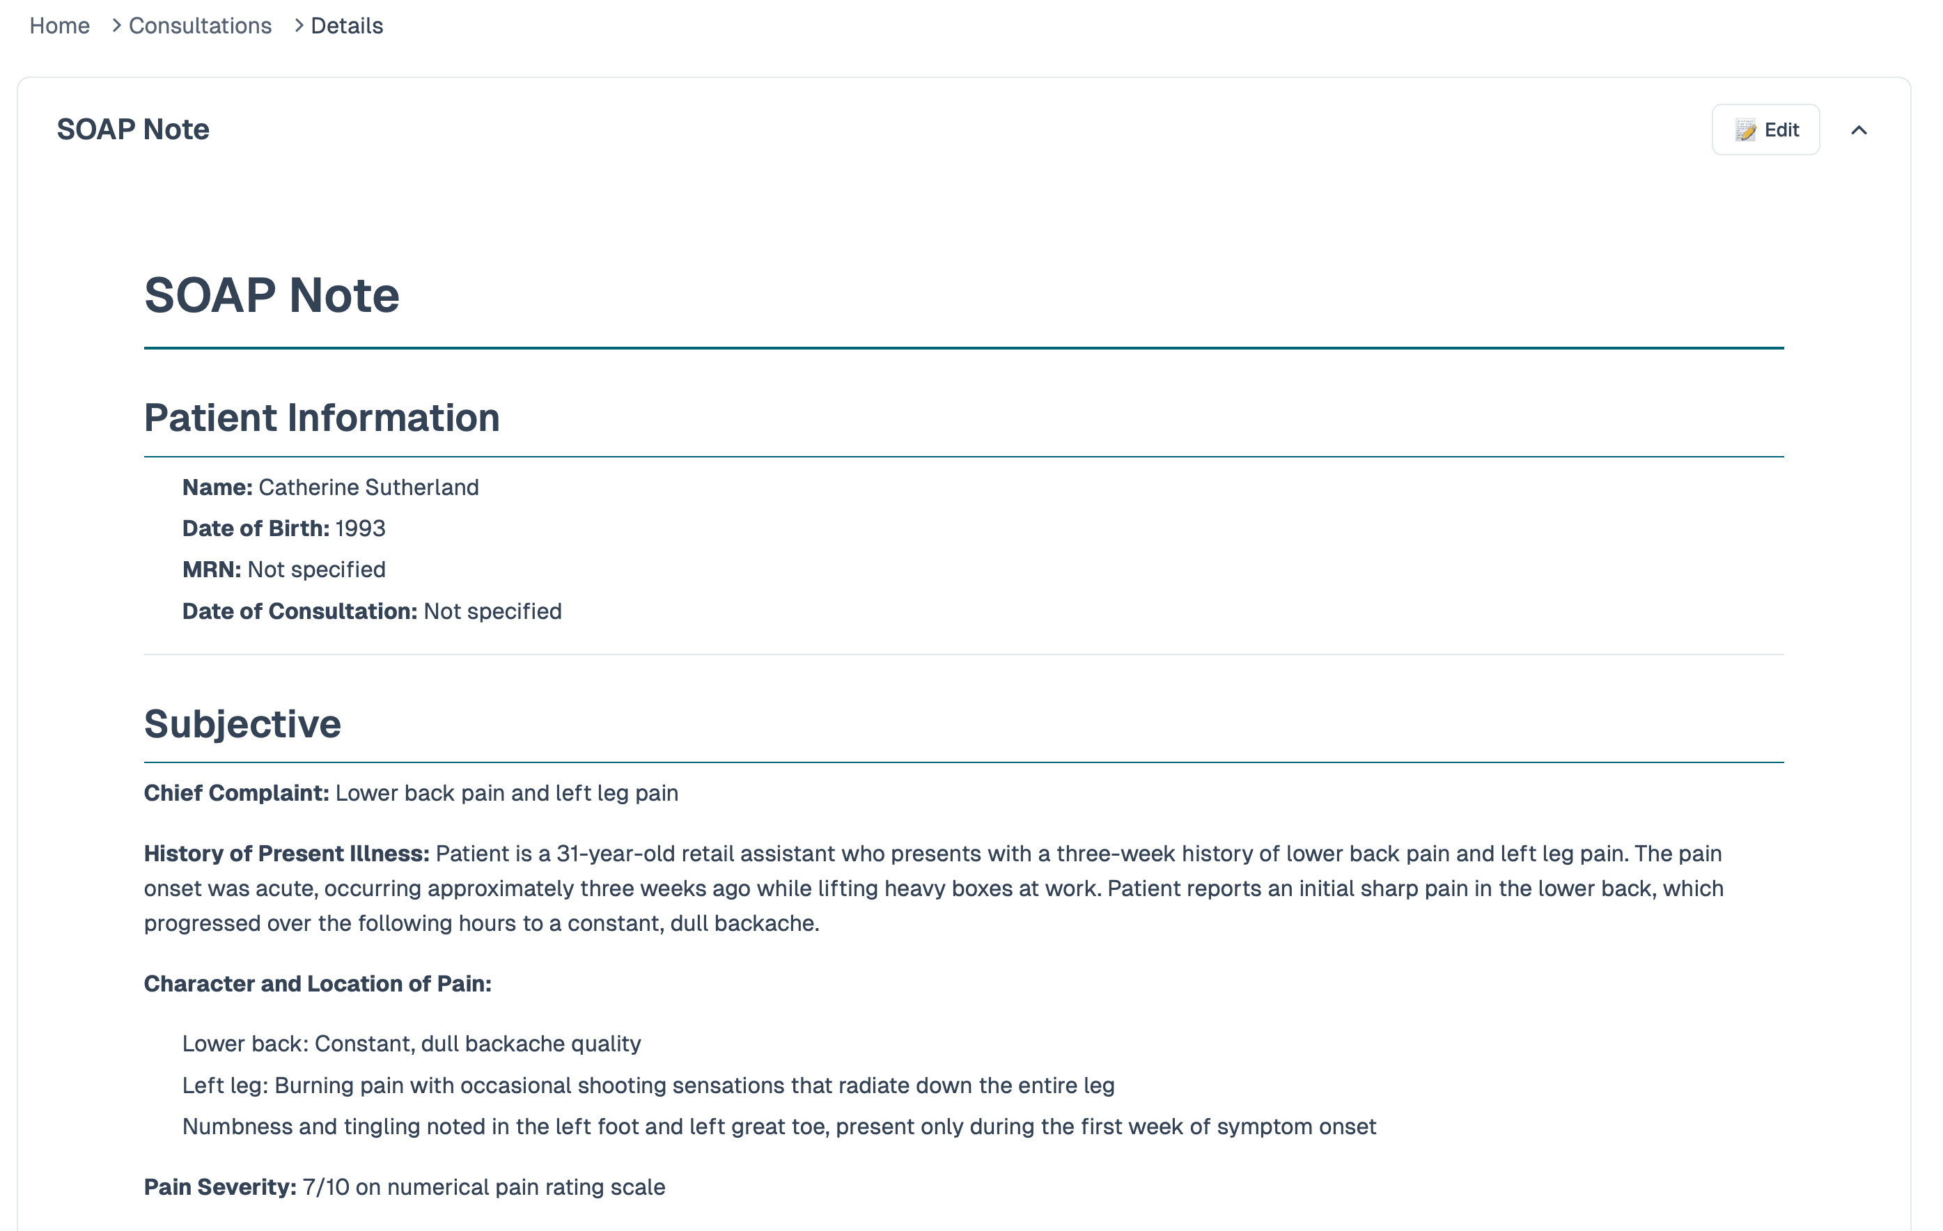The height and width of the screenshot is (1231, 1943).
Task: Click the Patient Information section heading
Action: [321, 417]
